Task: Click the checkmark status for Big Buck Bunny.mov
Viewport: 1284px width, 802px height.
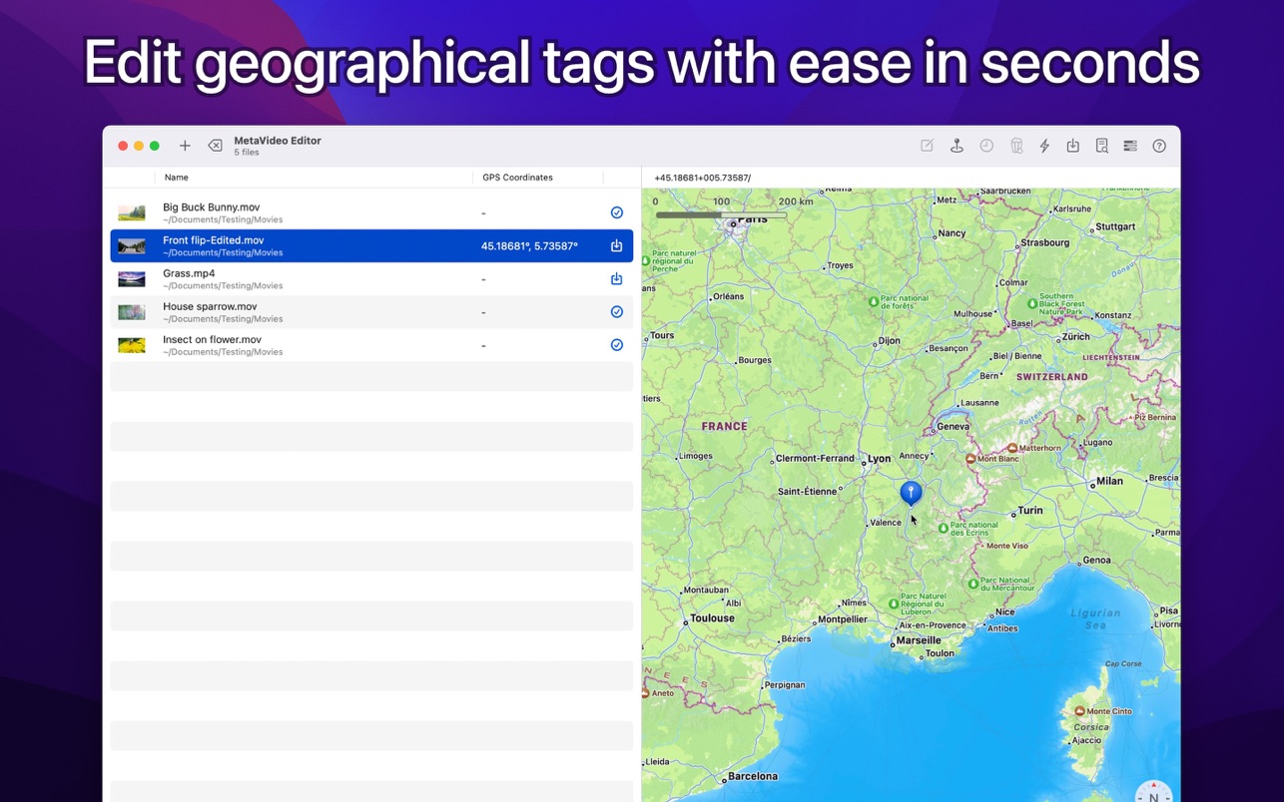Action: [617, 212]
